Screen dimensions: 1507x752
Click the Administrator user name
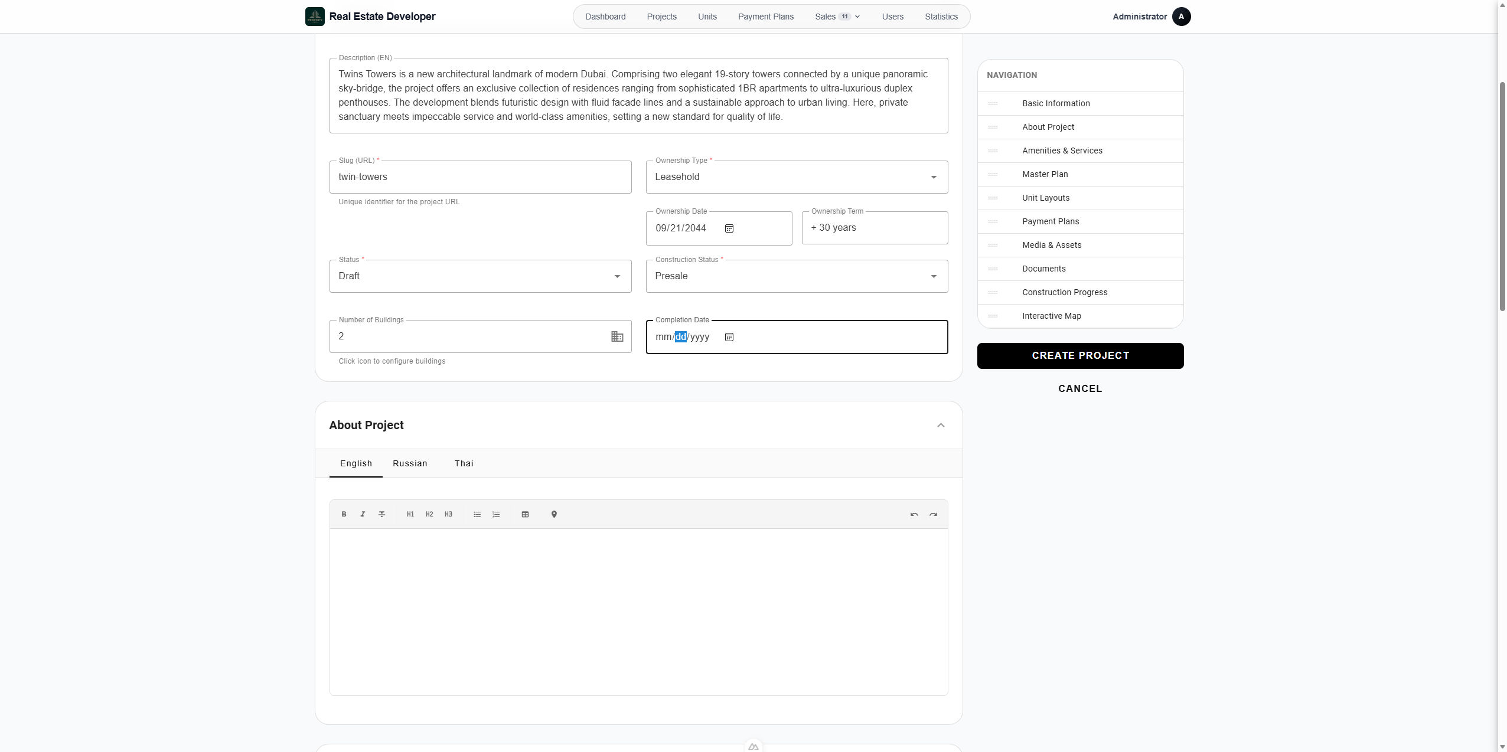click(x=1139, y=17)
